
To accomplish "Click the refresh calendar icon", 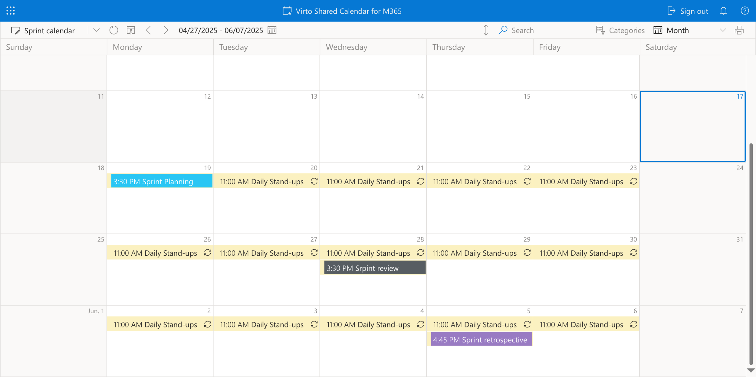I will (113, 30).
